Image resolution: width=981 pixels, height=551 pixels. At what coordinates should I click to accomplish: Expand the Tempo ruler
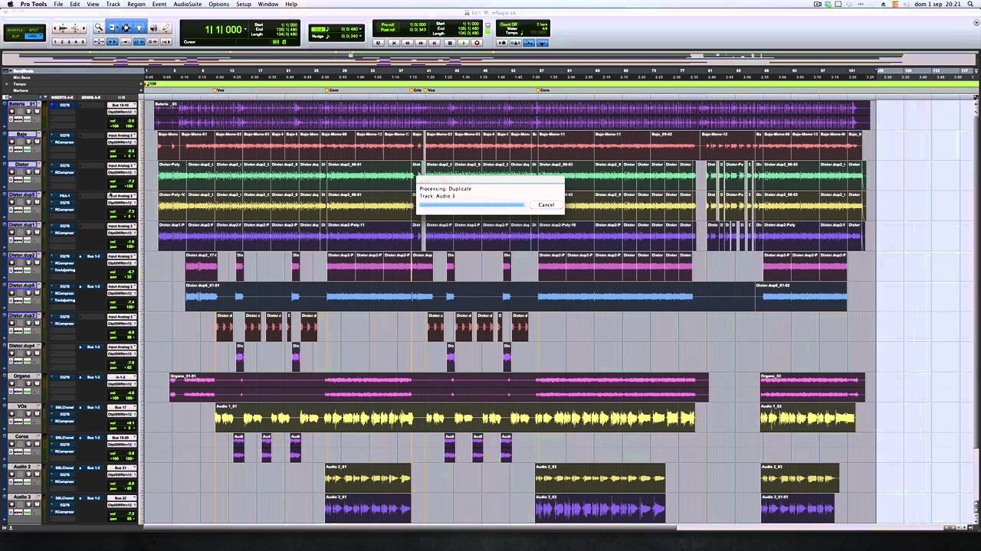tap(7, 84)
